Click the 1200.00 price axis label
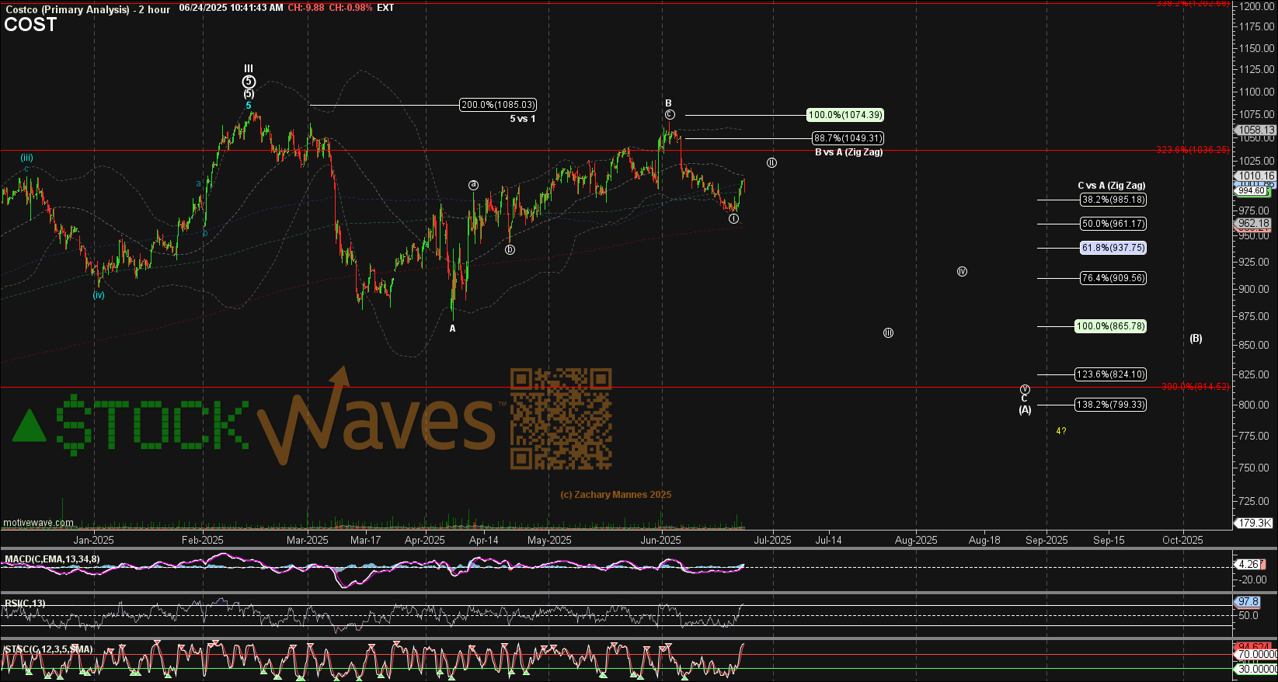Image resolution: width=1278 pixels, height=682 pixels. tap(1257, 6)
